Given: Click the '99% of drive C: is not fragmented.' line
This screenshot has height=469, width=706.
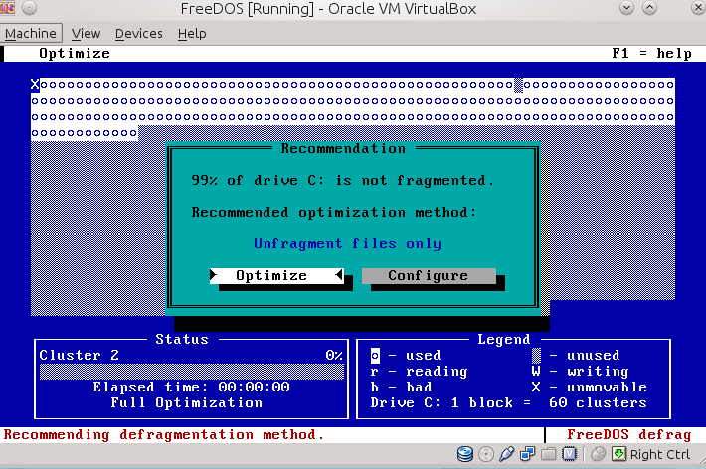Looking at the screenshot, I should coord(343,181).
